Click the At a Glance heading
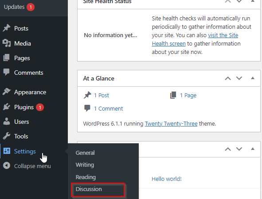Viewport: 262px width, 199px height. [99, 78]
